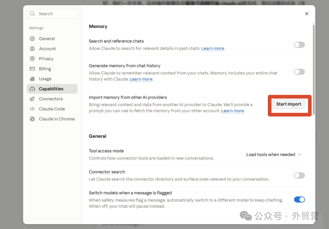Open Account settings section
Image resolution: width=329 pixels, height=229 pixels.
coord(52,49)
